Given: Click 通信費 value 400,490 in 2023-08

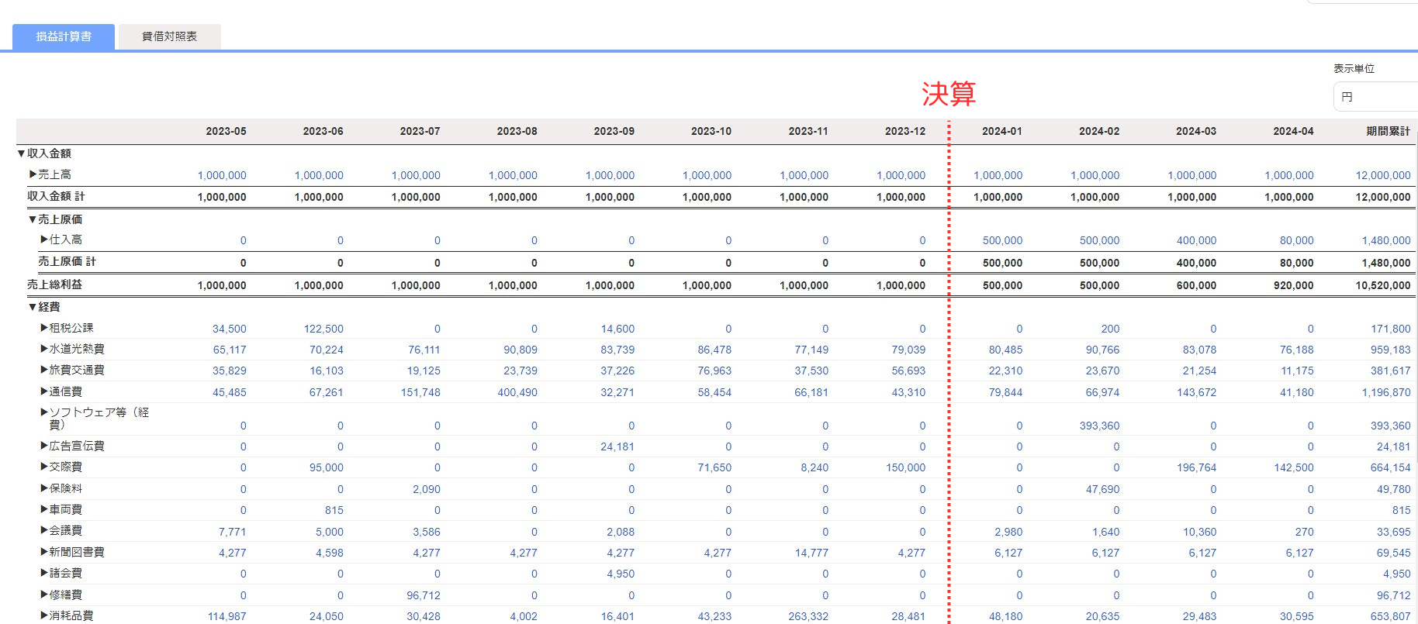Looking at the screenshot, I should click(x=517, y=392).
